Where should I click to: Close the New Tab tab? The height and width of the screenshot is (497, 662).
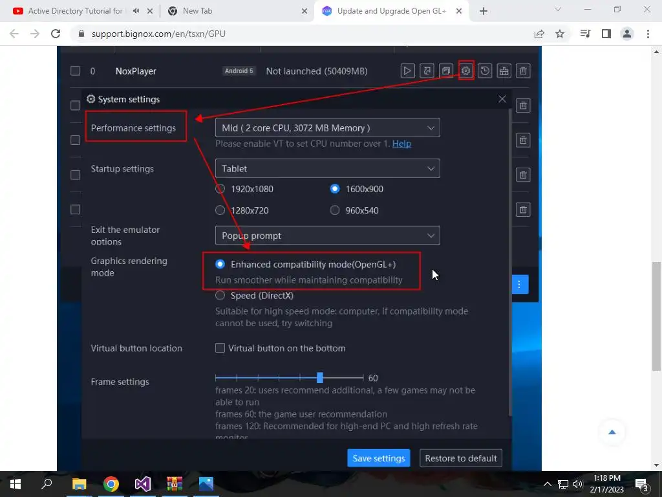click(304, 12)
